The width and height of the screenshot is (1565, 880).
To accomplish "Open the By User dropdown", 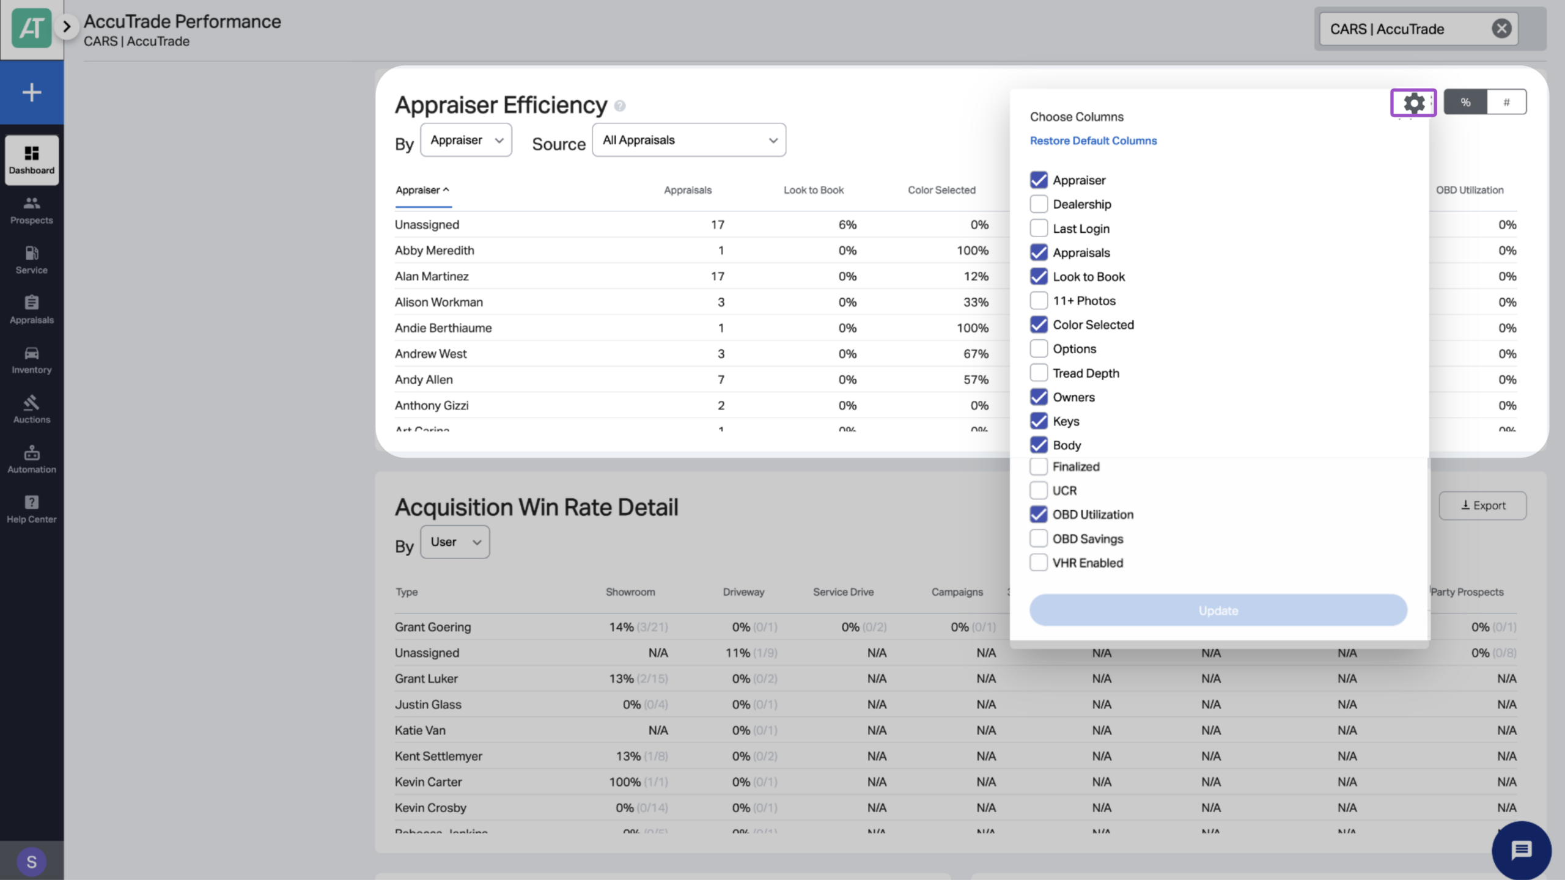I will tap(455, 542).
